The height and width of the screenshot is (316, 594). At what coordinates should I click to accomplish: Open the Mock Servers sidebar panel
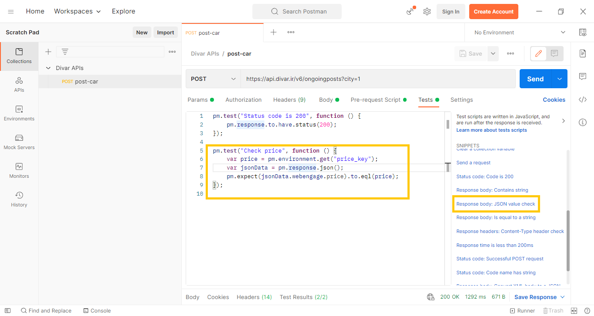(x=19, y=142)
